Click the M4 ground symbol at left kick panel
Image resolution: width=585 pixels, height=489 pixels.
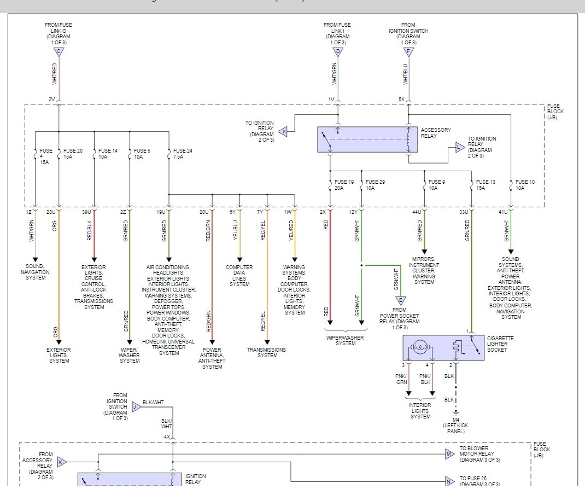455,412
